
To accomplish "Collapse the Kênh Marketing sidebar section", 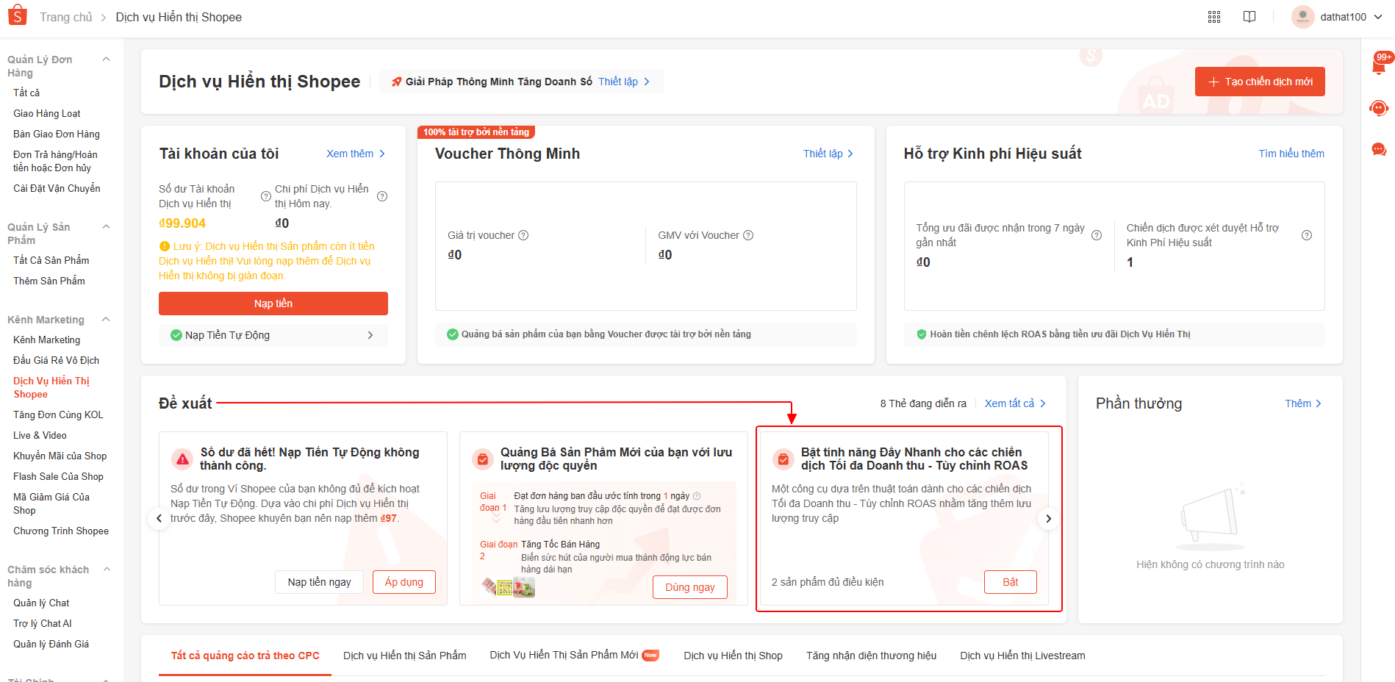I will [106, 320].
